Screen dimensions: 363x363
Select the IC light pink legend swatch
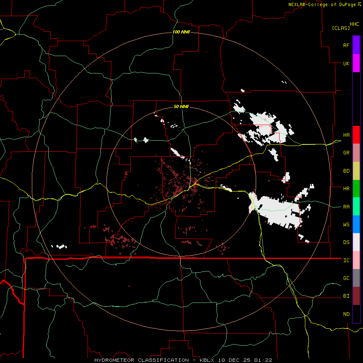tap(356, 260)
